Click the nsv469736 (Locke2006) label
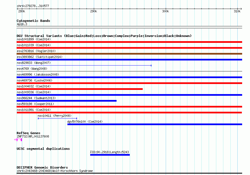The width and height of the screenshot is (250, 175). click(x=35, y=80)
